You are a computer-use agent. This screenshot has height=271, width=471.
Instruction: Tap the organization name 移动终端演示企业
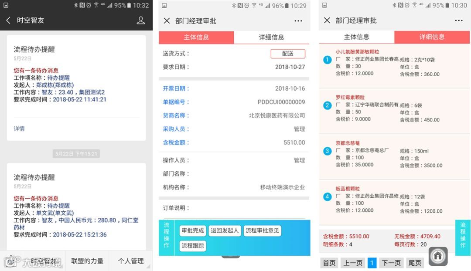[282, 187]
